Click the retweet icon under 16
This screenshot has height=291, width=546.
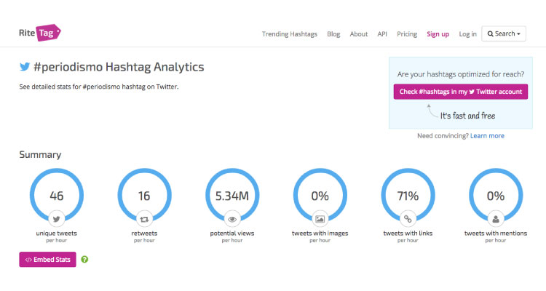(143, 218)
